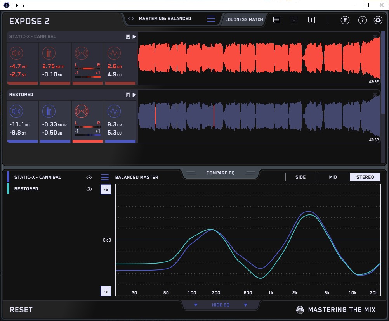Click the left down-arrow beside Hide EQ

196,305
